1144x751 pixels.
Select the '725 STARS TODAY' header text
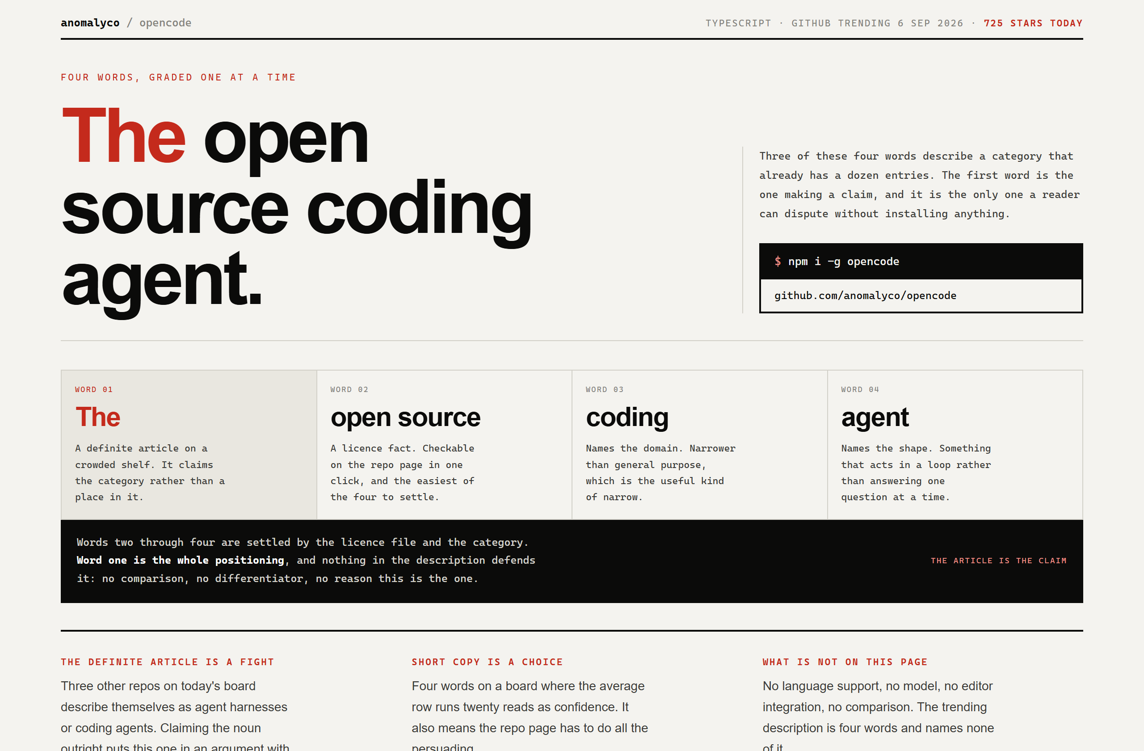(1033, 23)
